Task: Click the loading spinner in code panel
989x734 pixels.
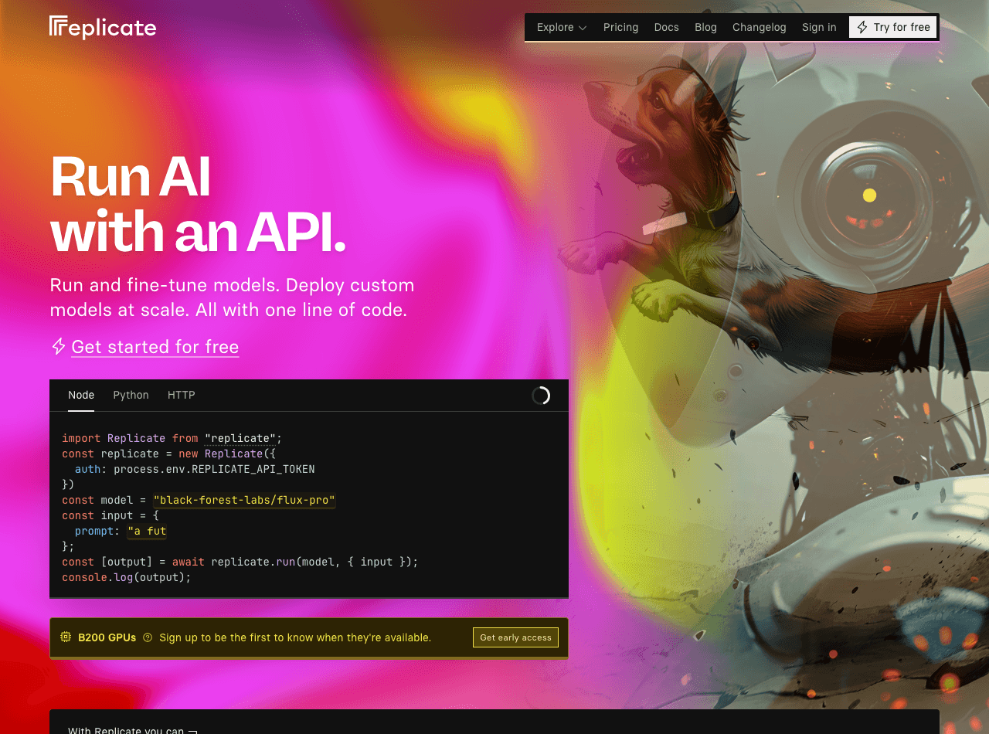Action: coord(541,396)
